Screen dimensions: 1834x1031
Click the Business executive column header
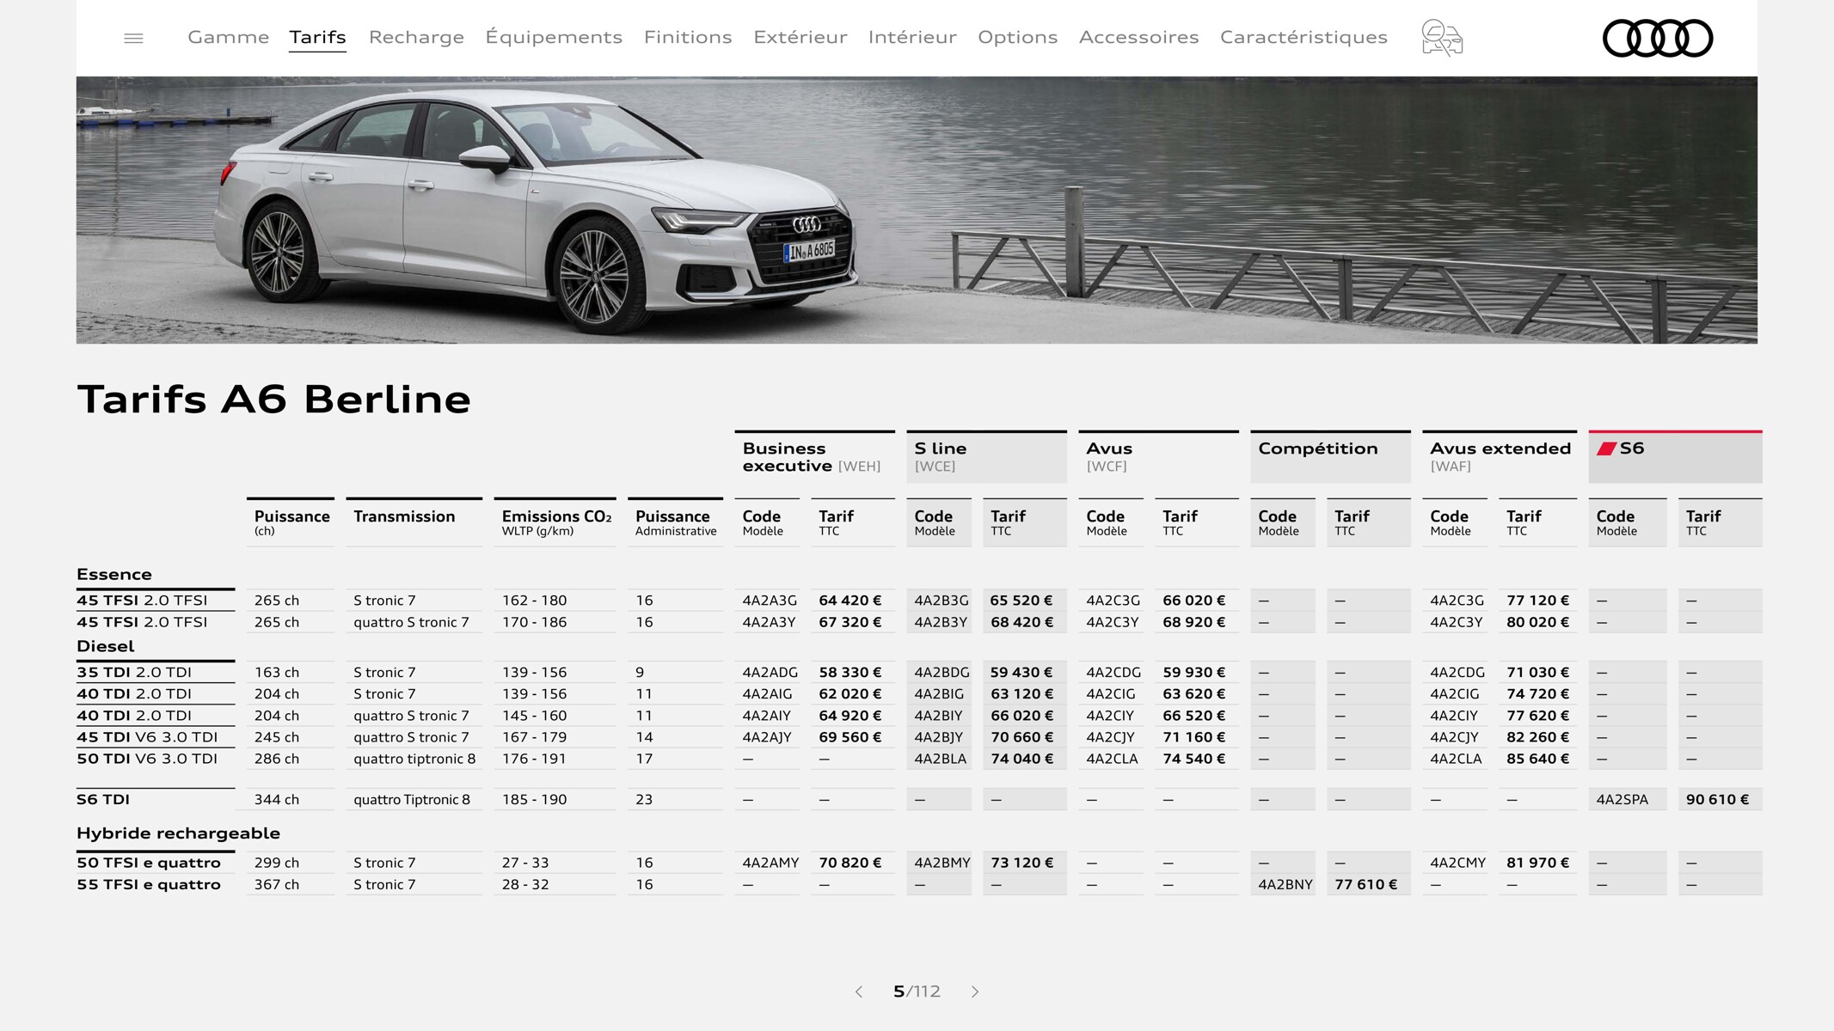click(x=814, y=457)
